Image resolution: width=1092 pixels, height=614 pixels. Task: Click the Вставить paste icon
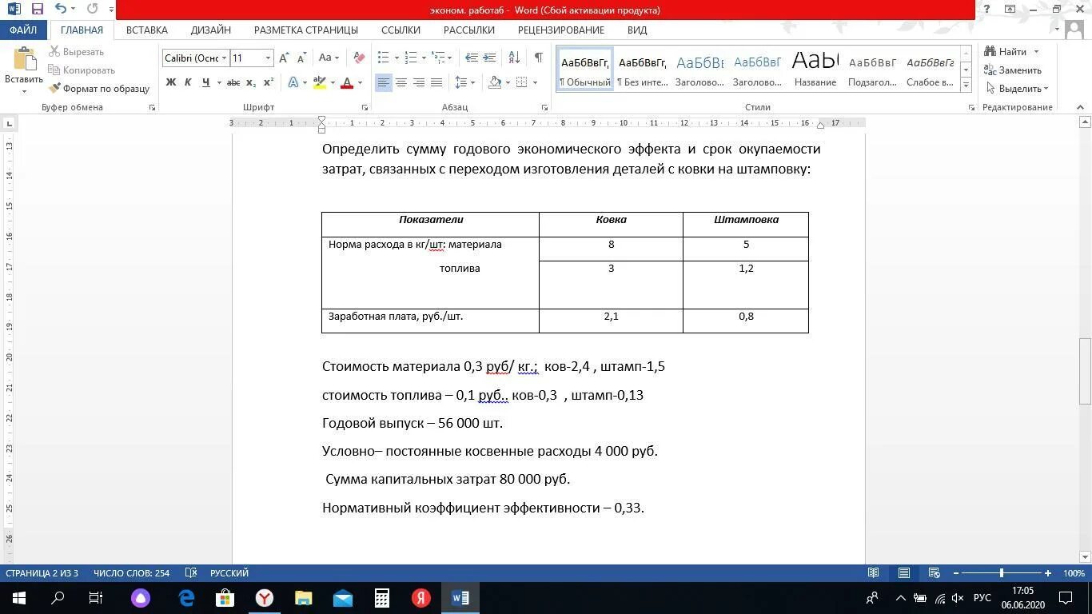[x=24, y=61]
